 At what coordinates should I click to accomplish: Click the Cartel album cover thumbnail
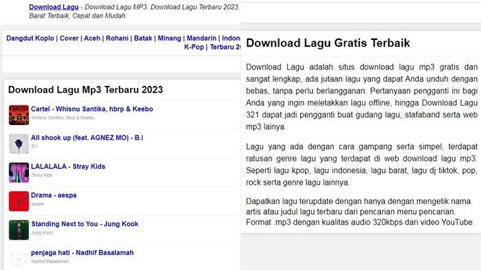(x=19, y=115)
